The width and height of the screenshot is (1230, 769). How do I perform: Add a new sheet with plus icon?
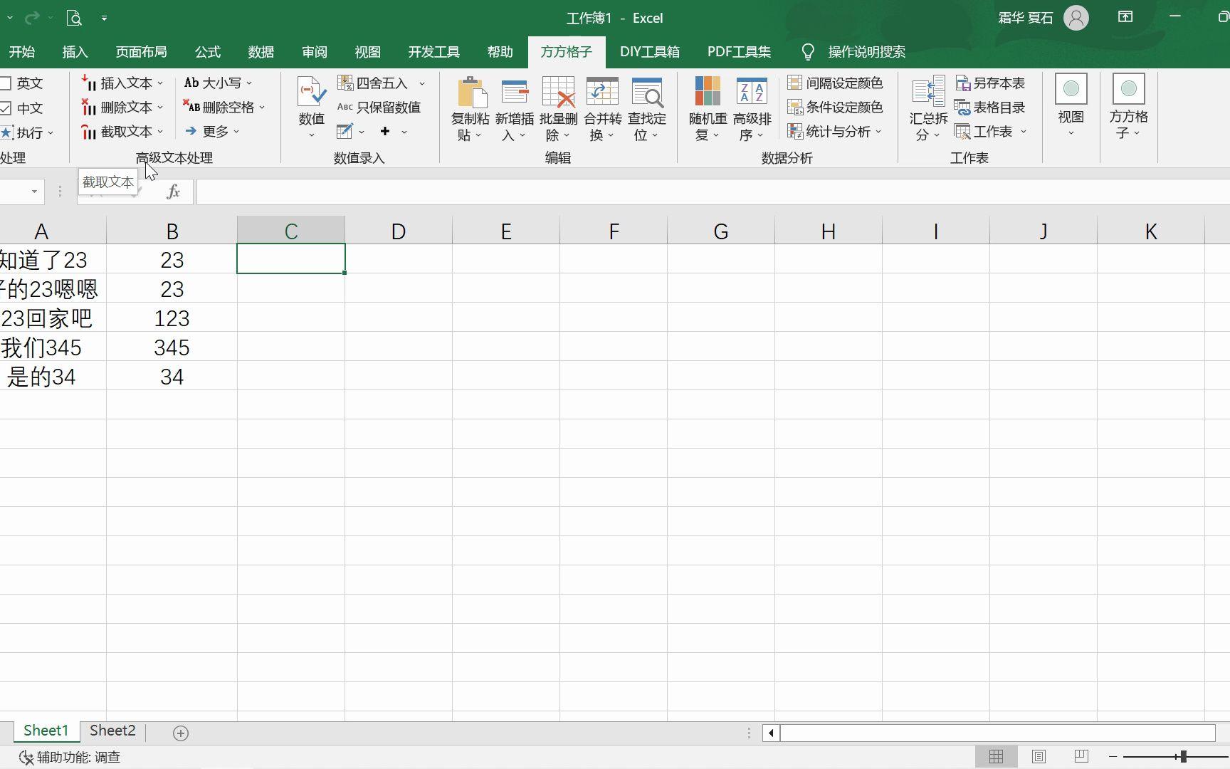pos(181,733)
